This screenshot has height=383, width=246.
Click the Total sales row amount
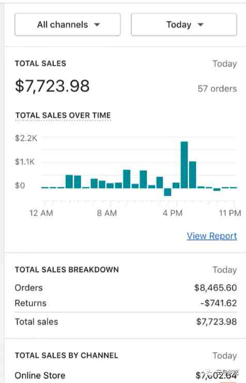217,322
